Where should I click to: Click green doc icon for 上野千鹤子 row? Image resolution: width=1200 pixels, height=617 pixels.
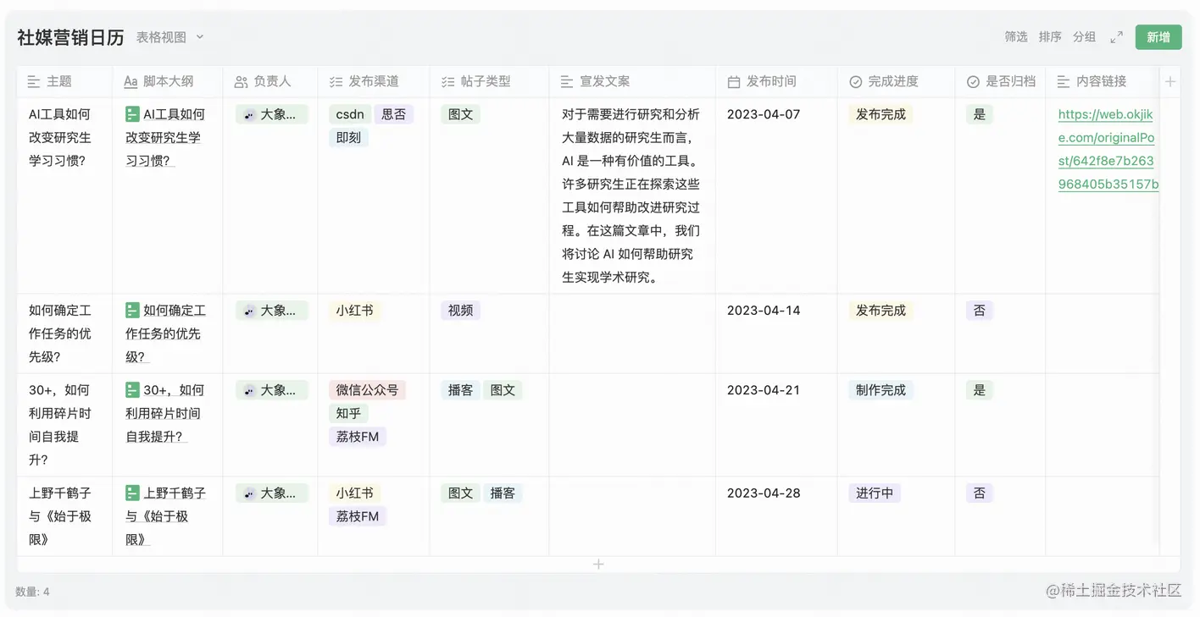(132, 492)
